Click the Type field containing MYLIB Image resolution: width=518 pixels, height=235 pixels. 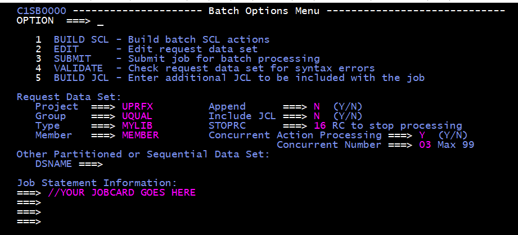point(137,126)
